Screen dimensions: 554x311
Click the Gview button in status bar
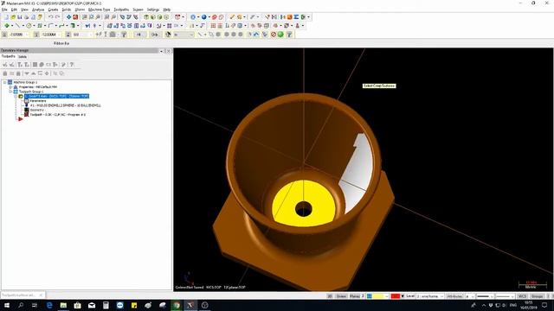[x=341, y=296]
